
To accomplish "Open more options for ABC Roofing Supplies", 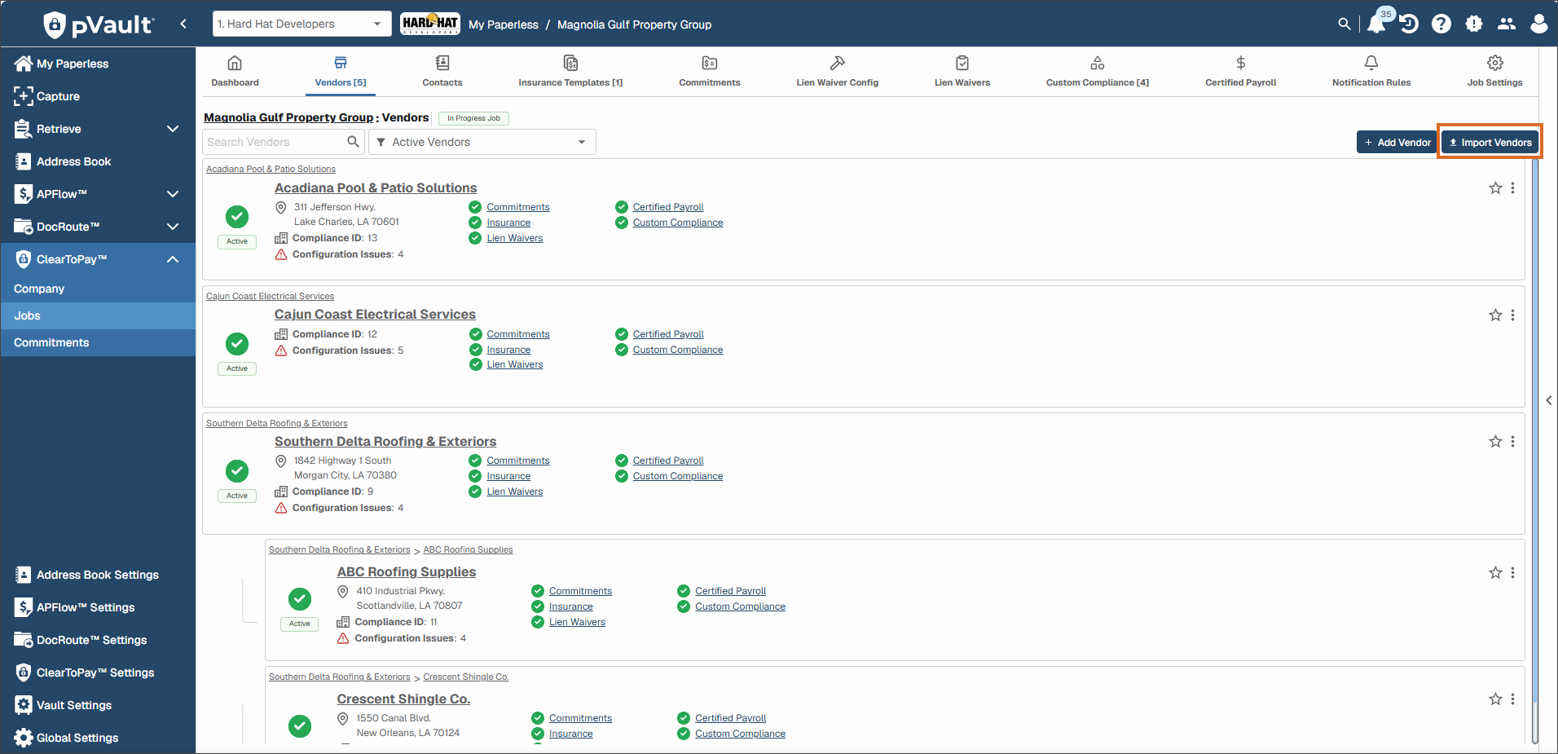I will click(1513, 573).
